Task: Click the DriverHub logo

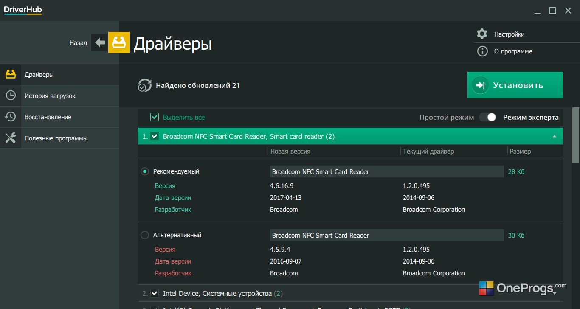Action: [x=23, y=10]
